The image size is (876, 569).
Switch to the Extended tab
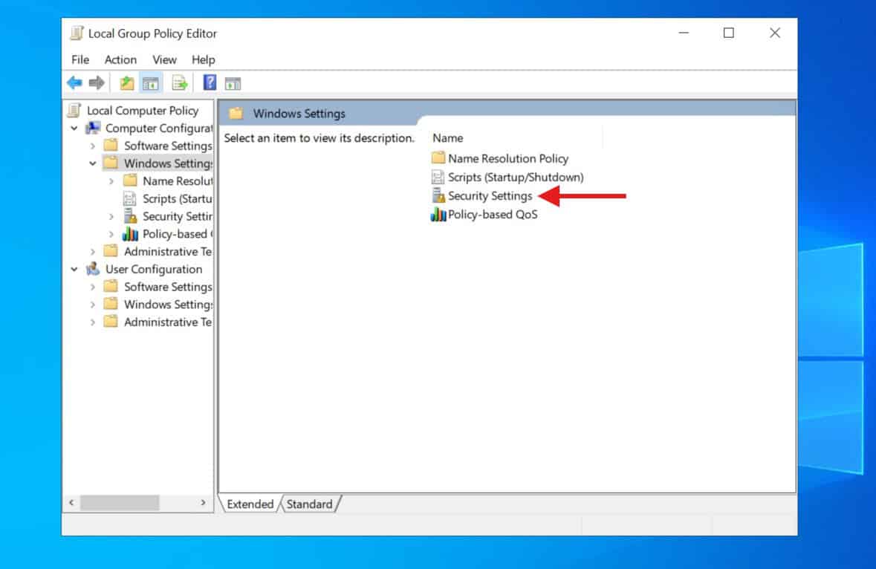click(x=250, y=504)
